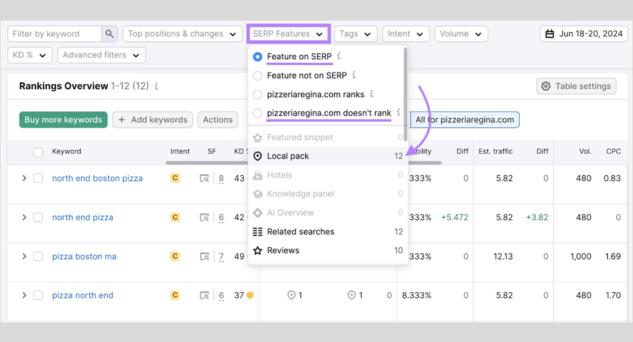Viewport: 633px width, 342px height.
Task: Click info icon beside pizzeriaregina.com doesn't rank
Action: 398,112
